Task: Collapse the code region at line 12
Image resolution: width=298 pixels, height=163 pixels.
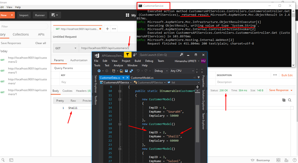Action: tap(120, 99)
